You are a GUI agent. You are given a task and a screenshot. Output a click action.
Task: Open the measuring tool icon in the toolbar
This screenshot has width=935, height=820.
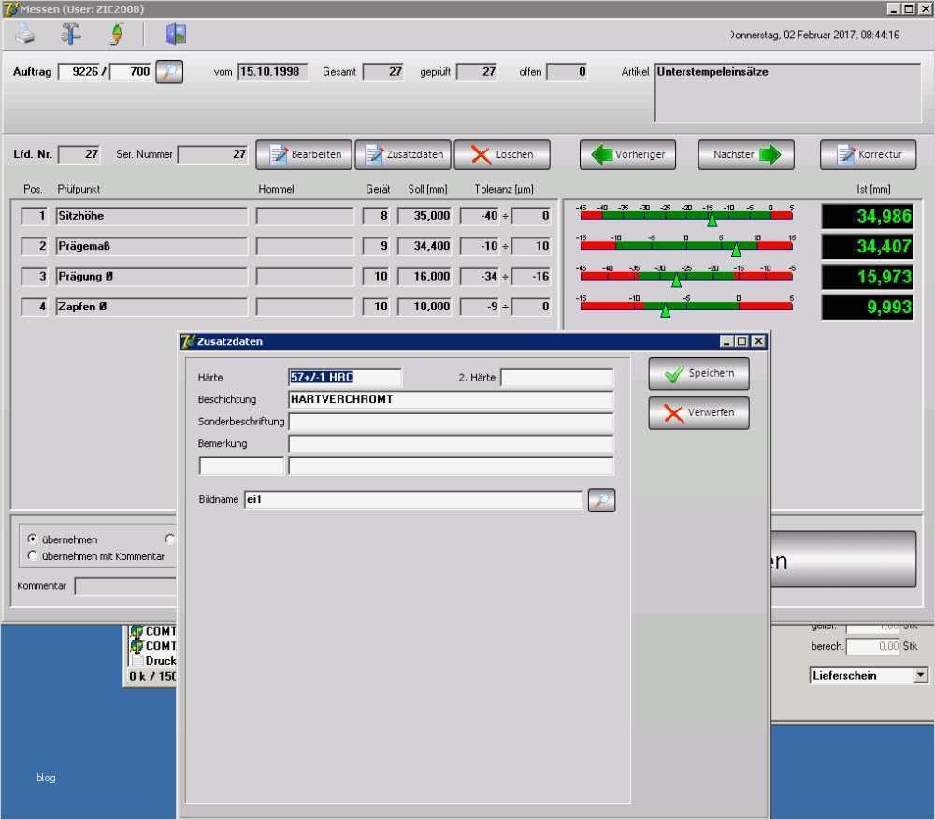pyautogui.click(x=71, y=34)
